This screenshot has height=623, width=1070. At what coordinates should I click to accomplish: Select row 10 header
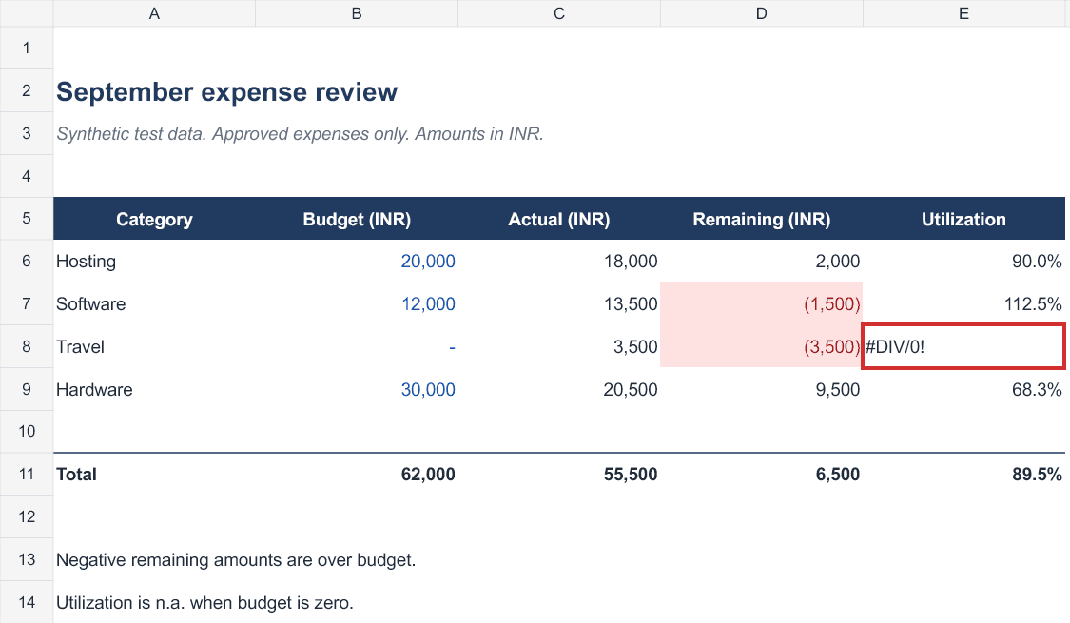(27, 431)
